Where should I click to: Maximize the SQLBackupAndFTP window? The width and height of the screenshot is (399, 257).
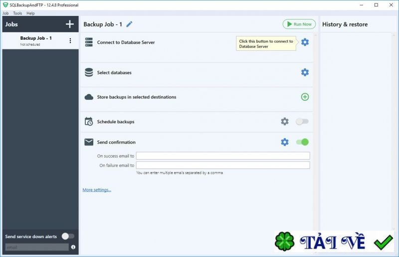pos(376,5)
